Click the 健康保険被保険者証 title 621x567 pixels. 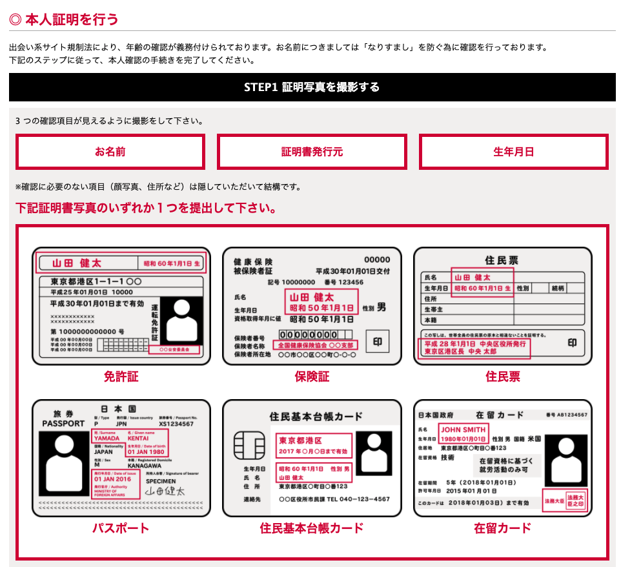[x=252, y=266]
